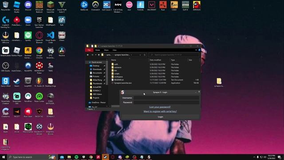Select the autoexec folder

(118, 68)
